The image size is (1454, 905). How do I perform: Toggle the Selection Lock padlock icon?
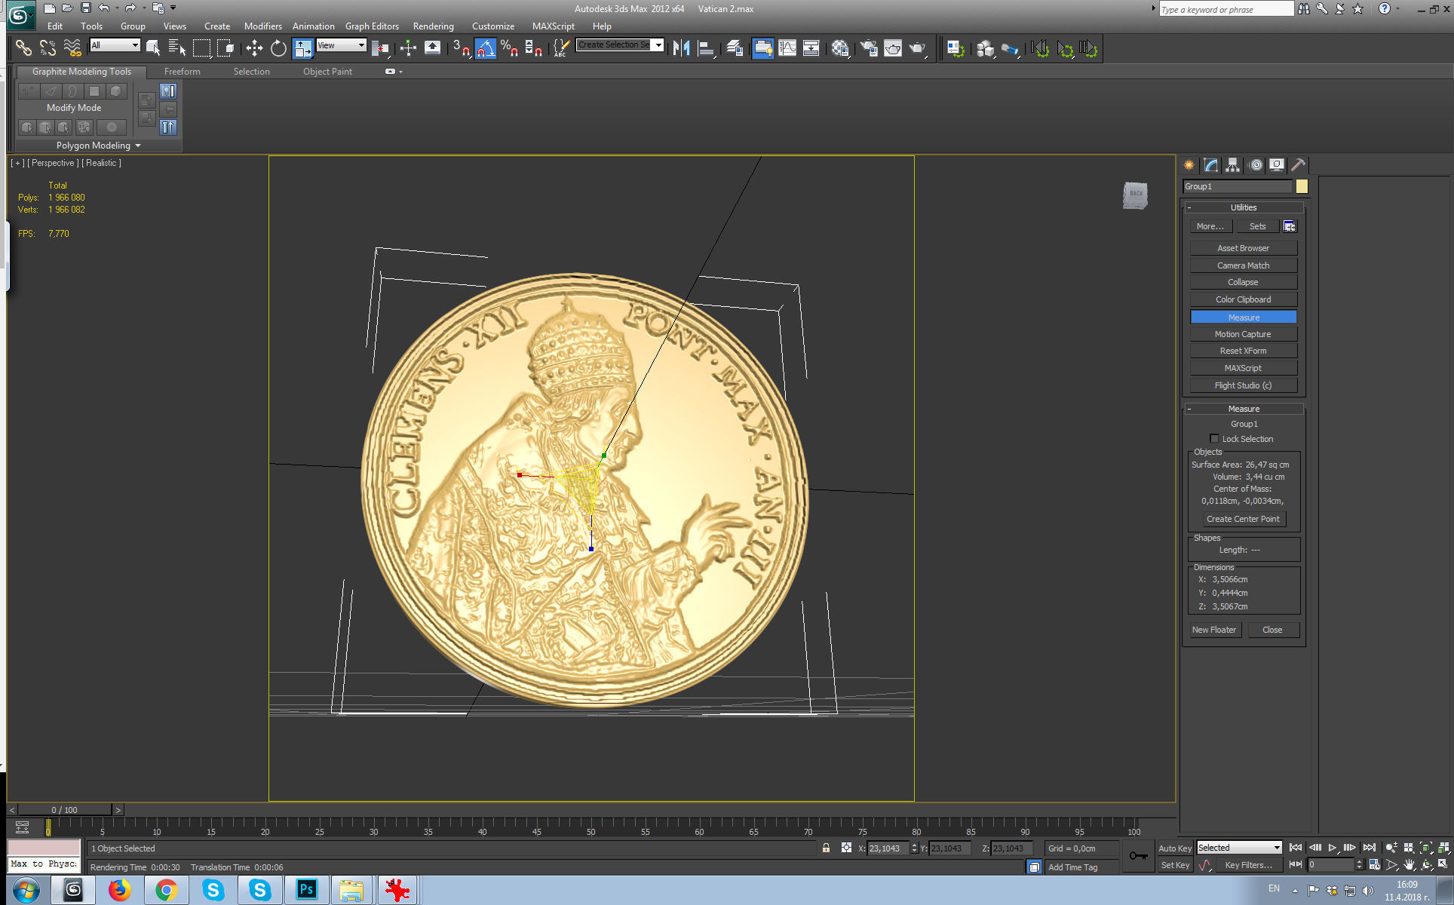tap(826, 848)
